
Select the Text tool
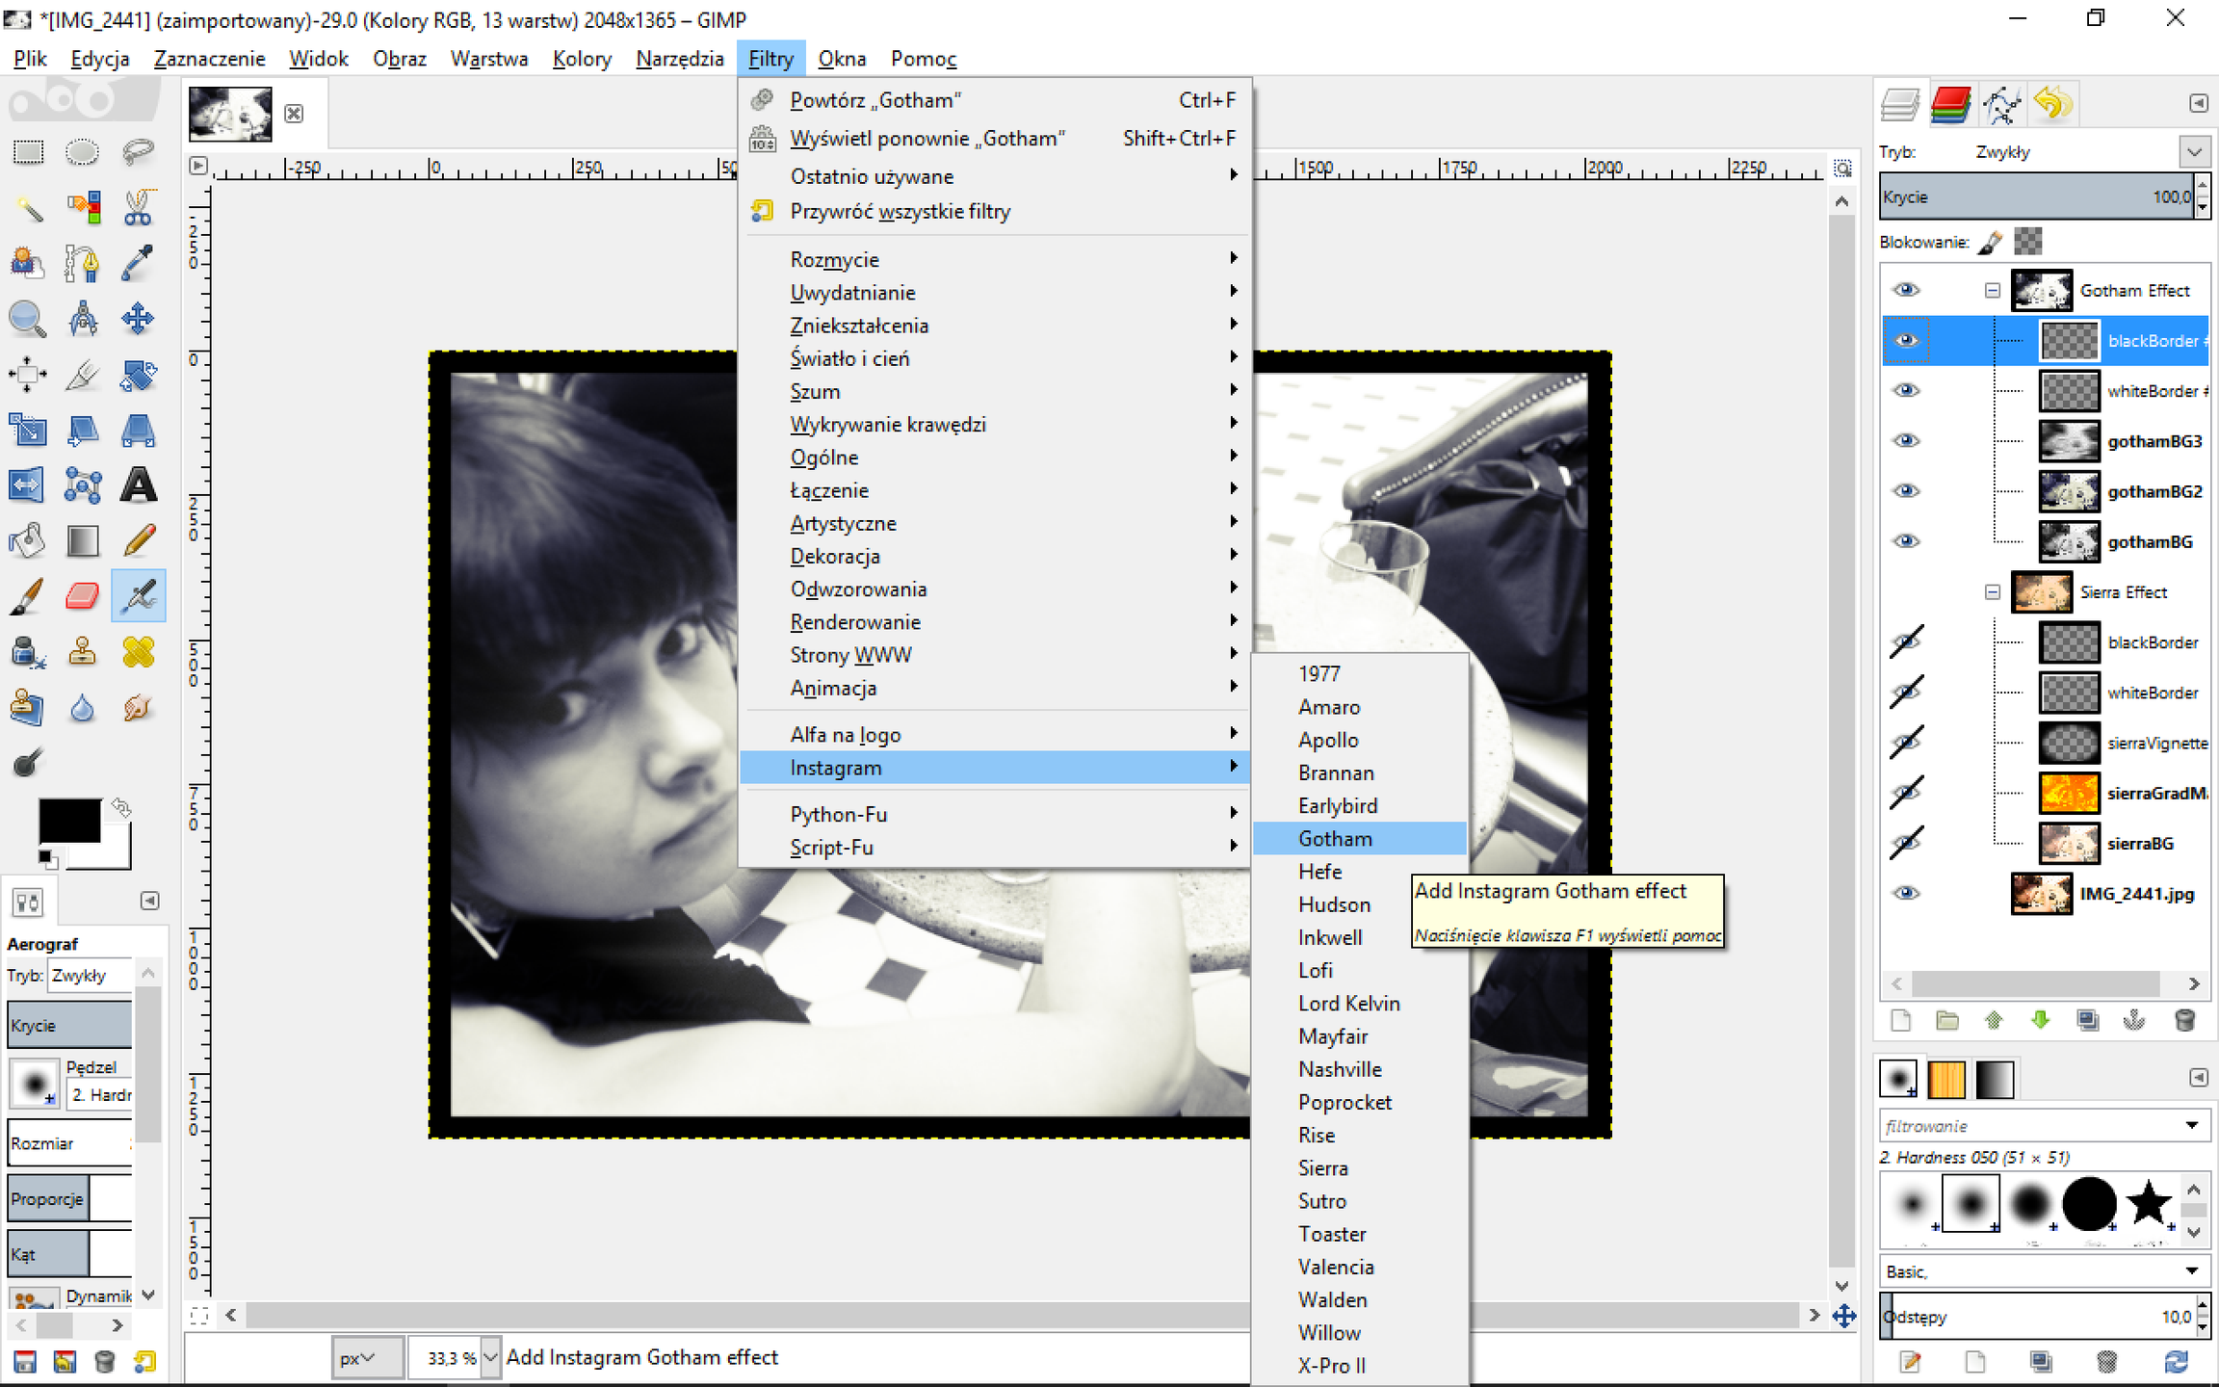pos(138,484)
